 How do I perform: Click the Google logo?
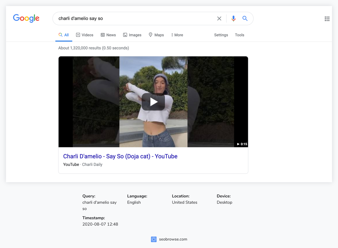click(26, 18)
